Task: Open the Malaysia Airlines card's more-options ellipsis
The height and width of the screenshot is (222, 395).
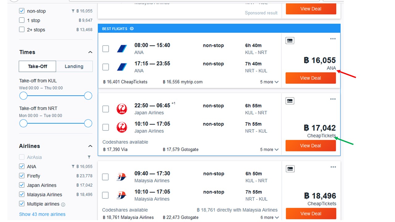Action: coord(333,167)
